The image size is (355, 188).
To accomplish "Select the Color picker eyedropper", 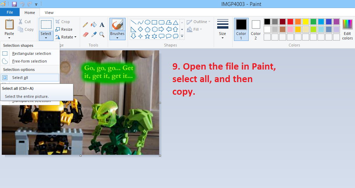I will click(93, 34).
